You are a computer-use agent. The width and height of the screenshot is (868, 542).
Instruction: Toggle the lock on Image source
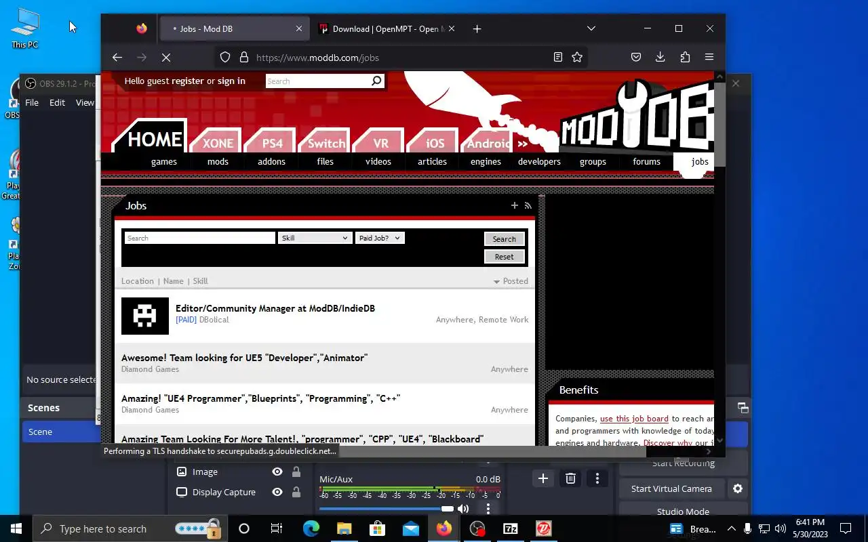pyautogui.click(x=296, y=472)
